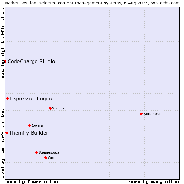
Task: Click the "used by low traffic sites" axis label
Action: tap(2, 144)
